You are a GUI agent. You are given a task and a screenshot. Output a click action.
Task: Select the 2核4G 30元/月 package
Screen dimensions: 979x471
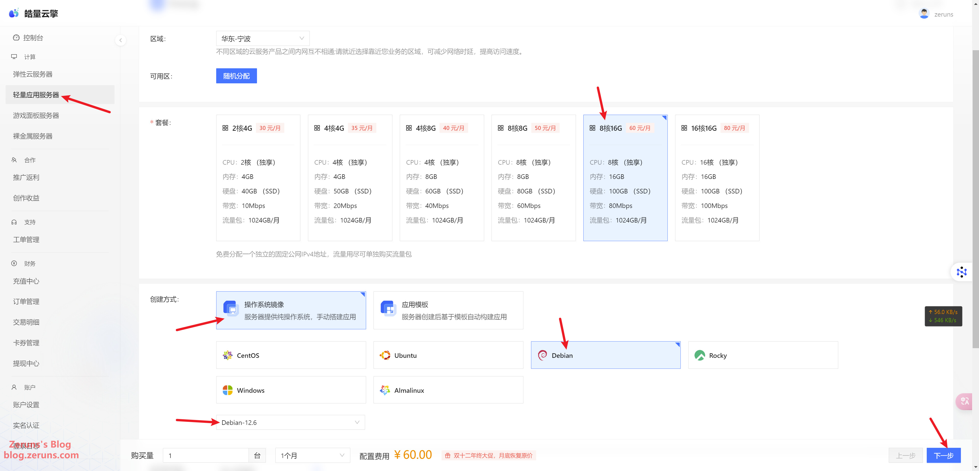(x=258, y=177)
